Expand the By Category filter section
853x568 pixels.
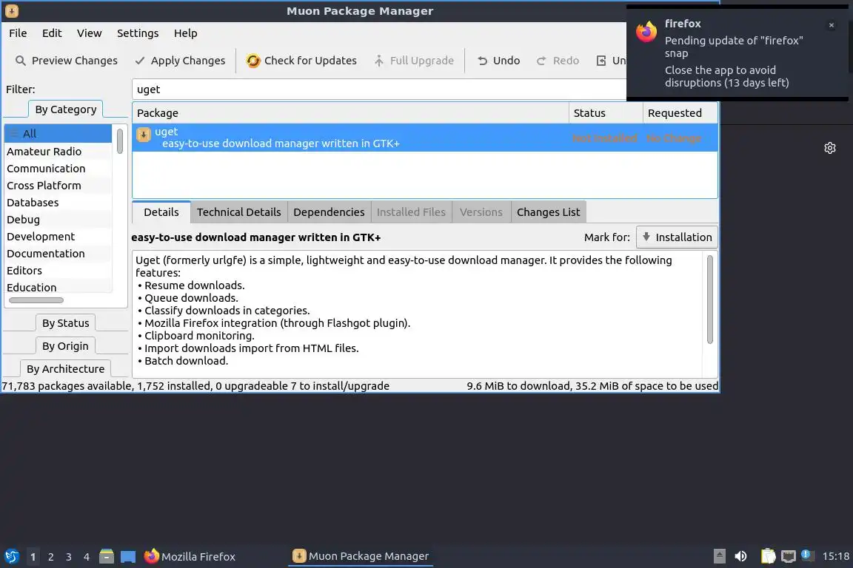tap(65, 109)
